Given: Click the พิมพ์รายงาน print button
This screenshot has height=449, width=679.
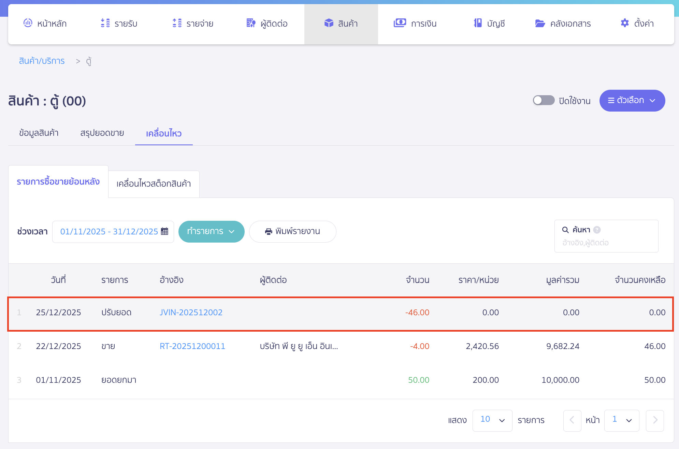Looking at the screenshot, I should [x=292, y=231].
